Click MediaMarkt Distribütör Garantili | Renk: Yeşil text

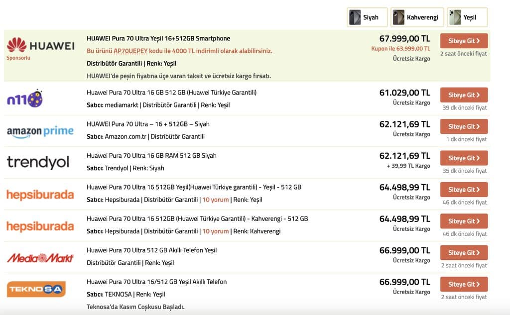130,263
